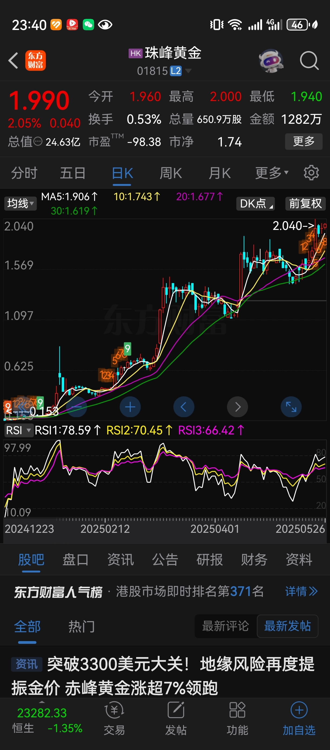Select the 全部 posts filter
Viewport: 330px width, 750px height.
click(x=27, y=626)
